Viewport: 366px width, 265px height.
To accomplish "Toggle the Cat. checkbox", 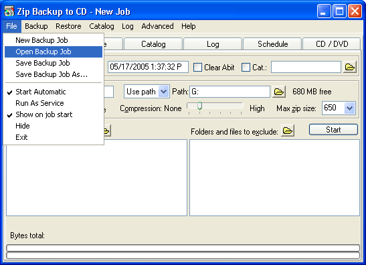I will tap(246, 67).
